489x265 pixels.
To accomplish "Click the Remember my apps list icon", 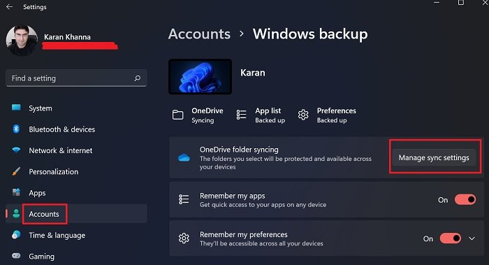I will click(x=184, y=199).
